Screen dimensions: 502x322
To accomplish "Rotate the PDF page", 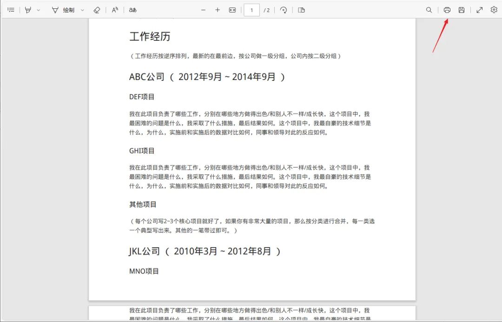I will pyautogui.click(x=284, y=10).
